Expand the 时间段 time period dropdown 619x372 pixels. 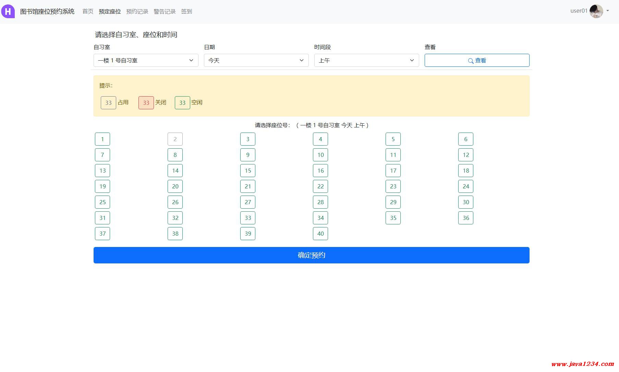[x=366, y=60]
